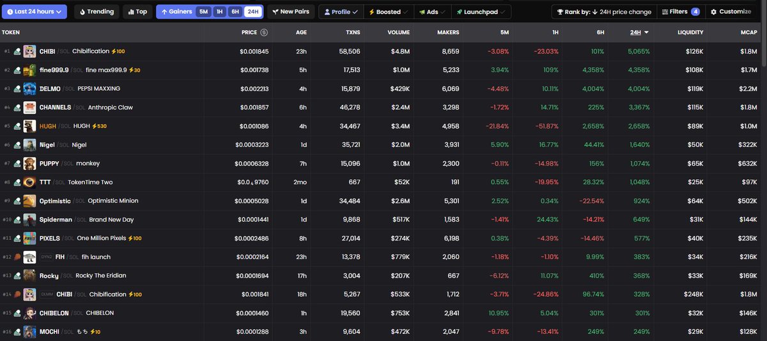Image resolution: width=767 pixels, height=341 pixels.
Task: Sort by the 24H column header arrow
Action: pos(646,32)
